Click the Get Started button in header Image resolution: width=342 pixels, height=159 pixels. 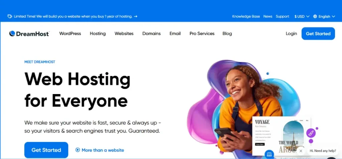coord(318,33)
